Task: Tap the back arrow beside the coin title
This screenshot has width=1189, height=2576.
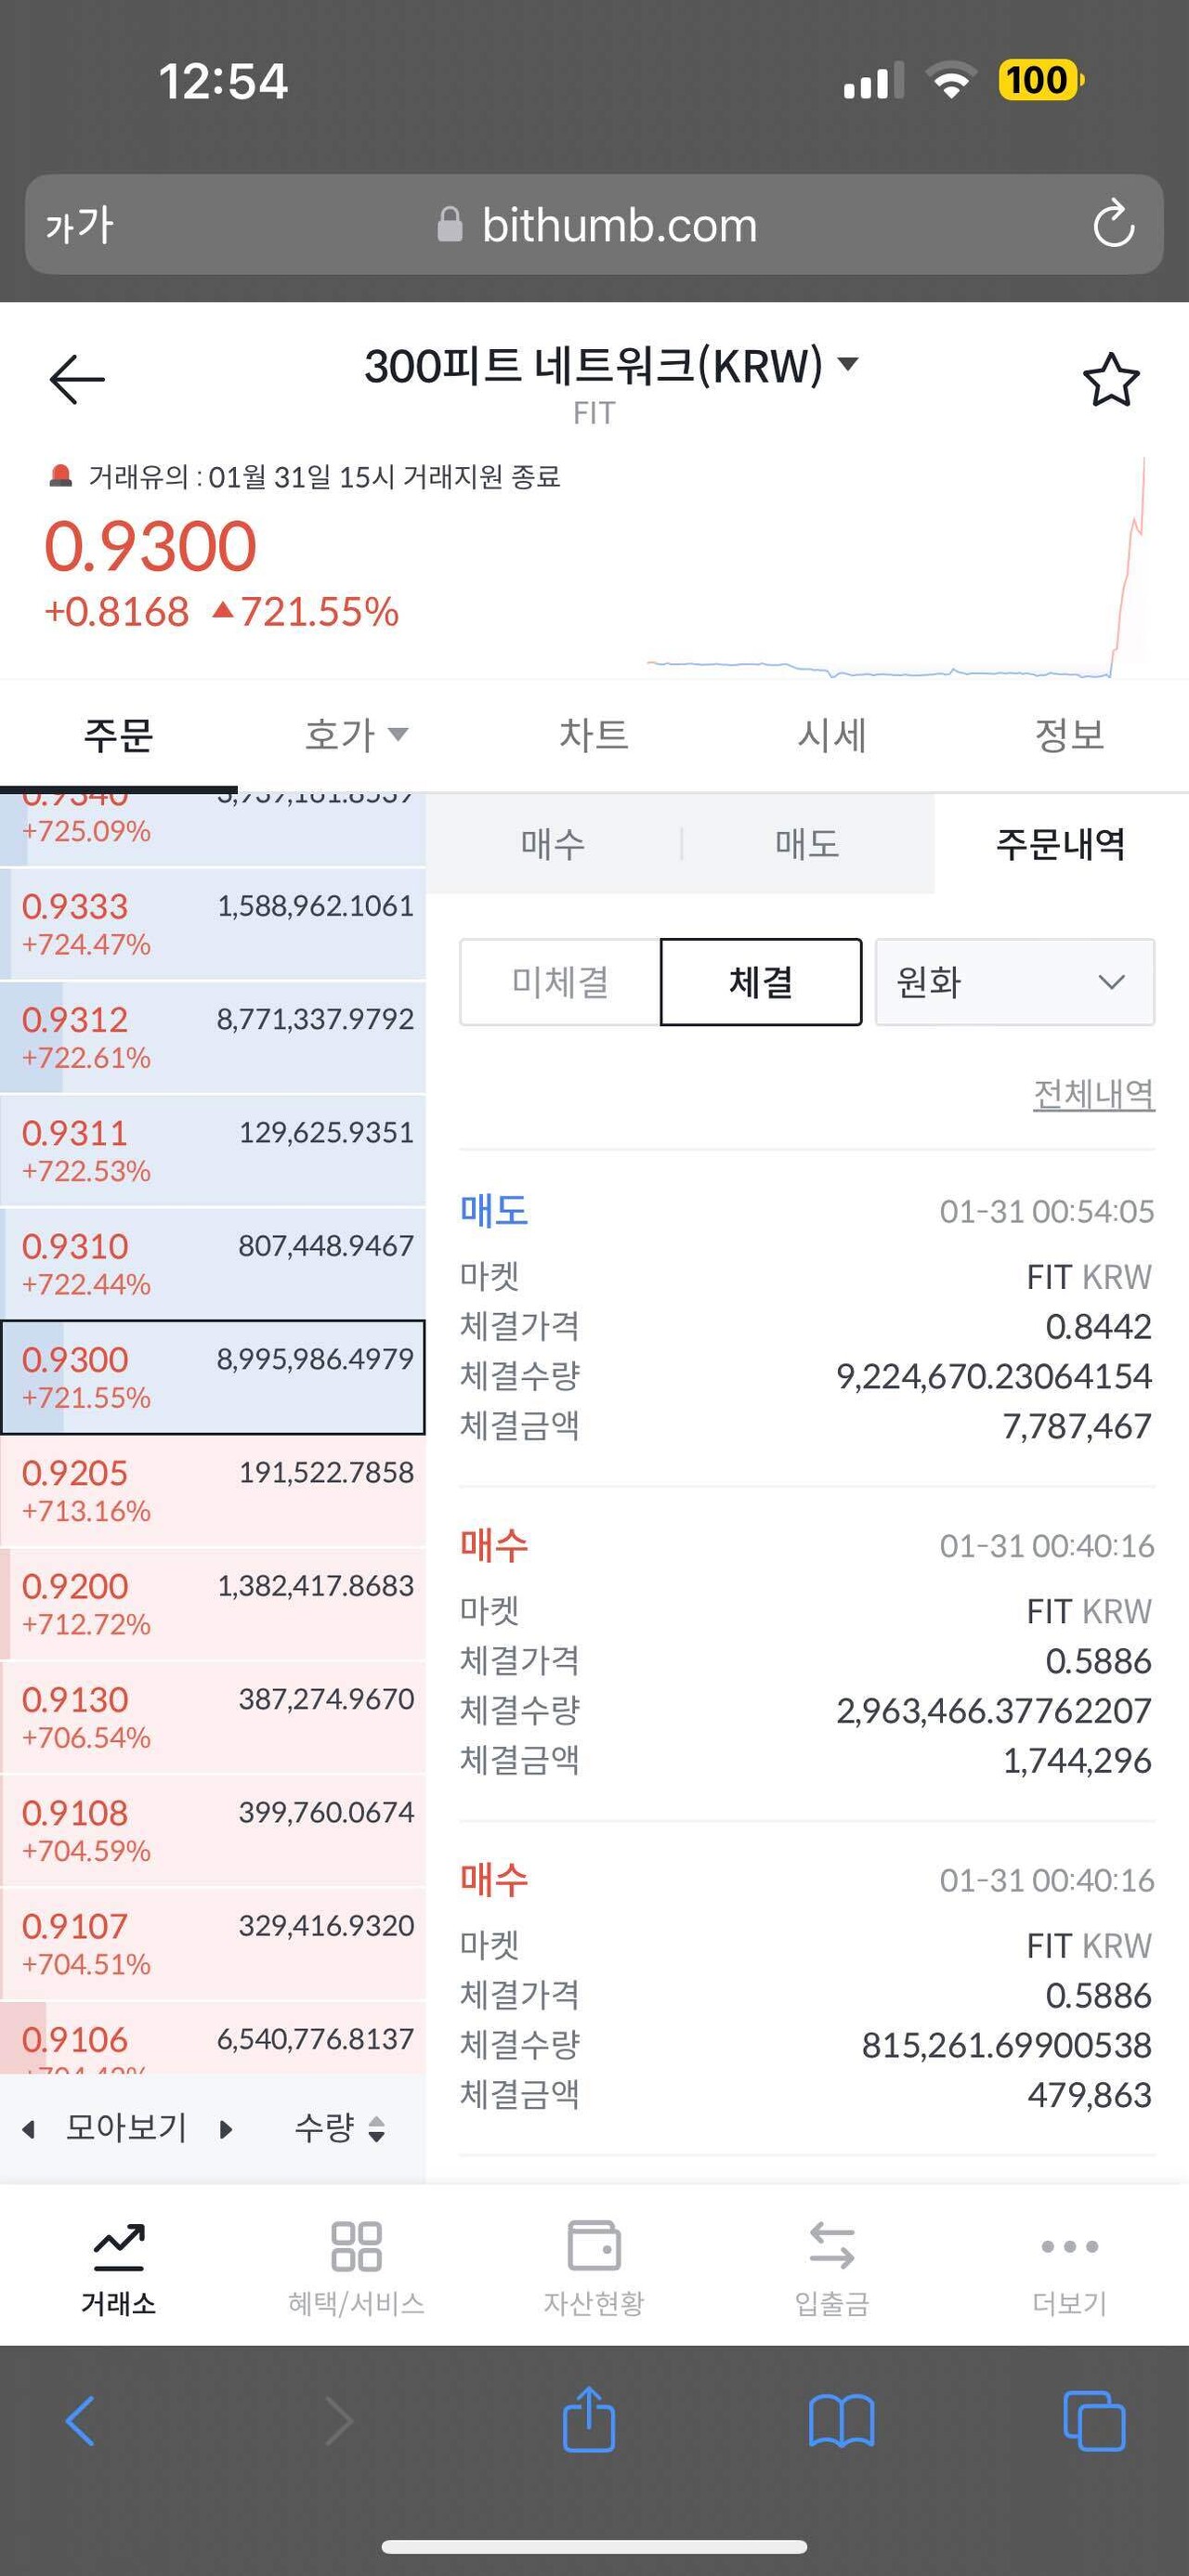Action: coord(77,380)
